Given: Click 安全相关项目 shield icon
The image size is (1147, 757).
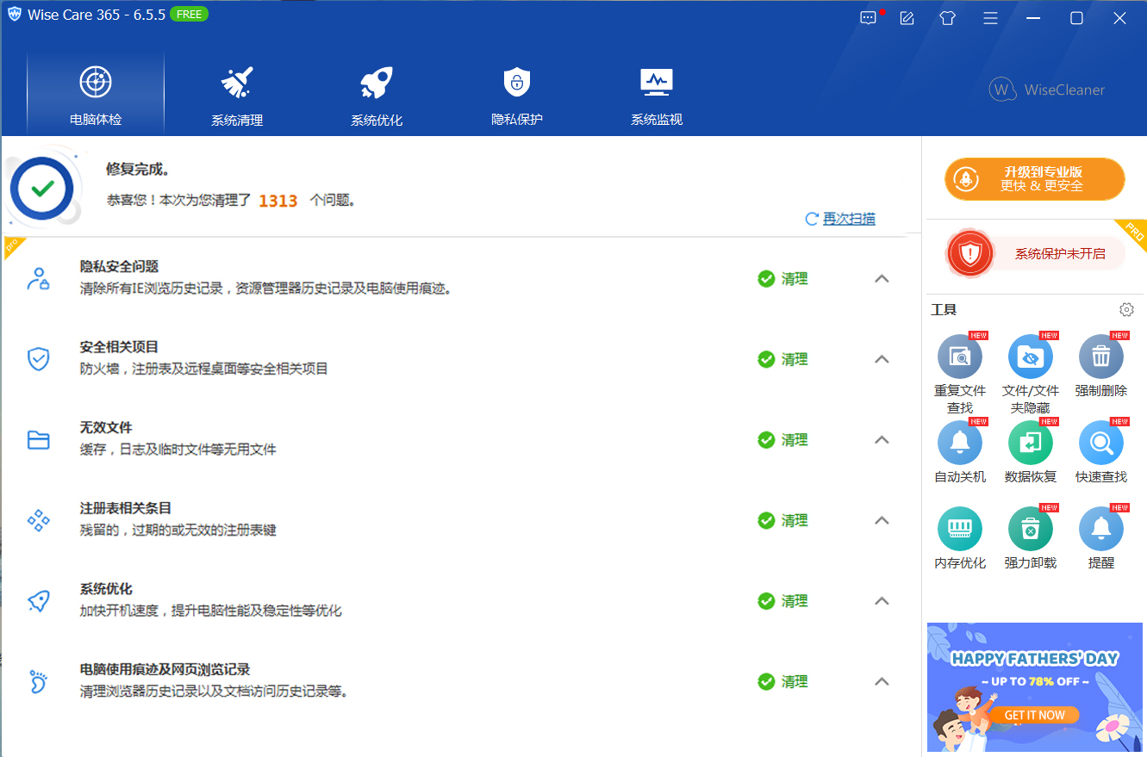Looking at the screenshot, I should point(38,359).
